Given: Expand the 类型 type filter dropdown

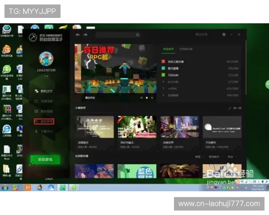Looking at the screenshot, I should click(x=200, y=157).
